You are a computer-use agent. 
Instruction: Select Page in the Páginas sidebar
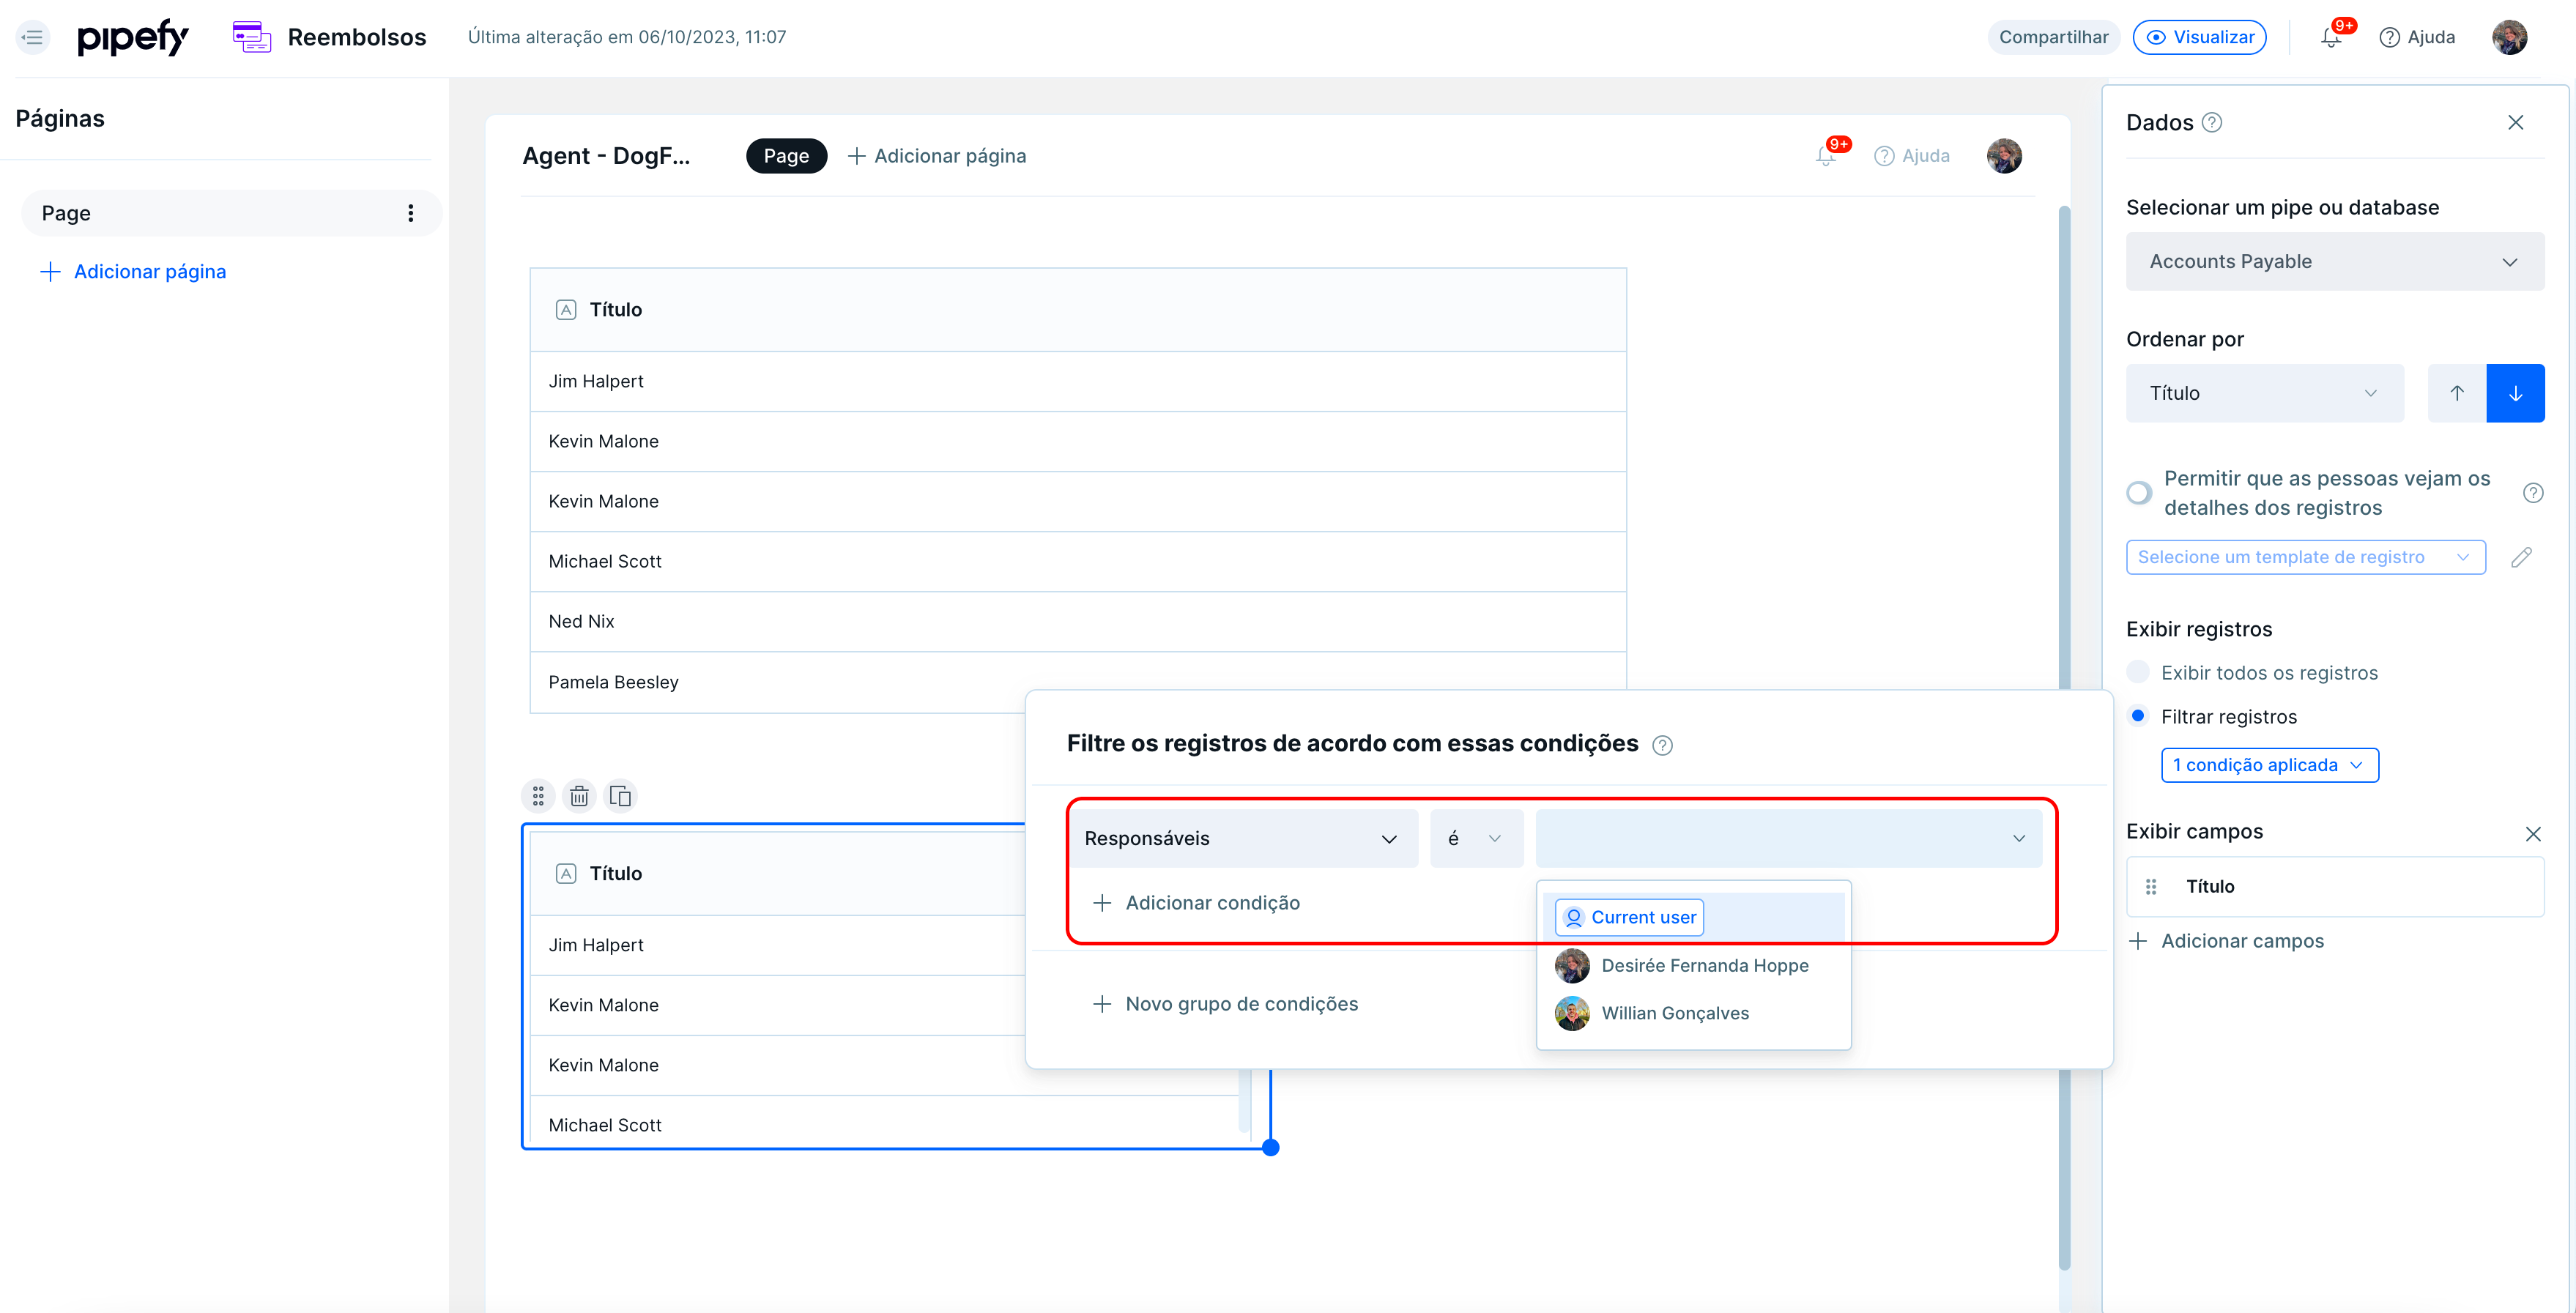231,213
